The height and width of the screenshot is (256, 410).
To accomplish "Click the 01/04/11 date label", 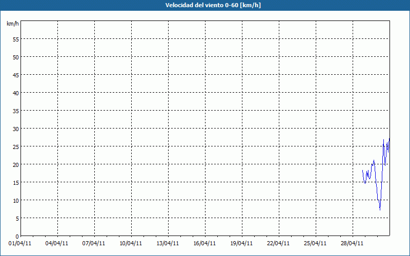I will (20, 243).
